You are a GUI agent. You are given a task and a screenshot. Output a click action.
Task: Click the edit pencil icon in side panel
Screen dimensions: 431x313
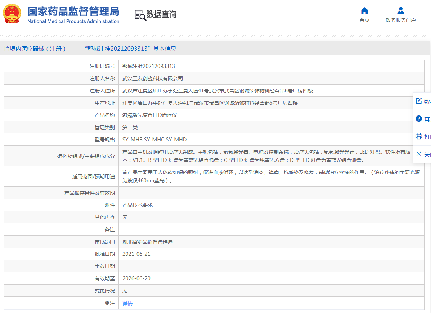[x=419, y=101]
